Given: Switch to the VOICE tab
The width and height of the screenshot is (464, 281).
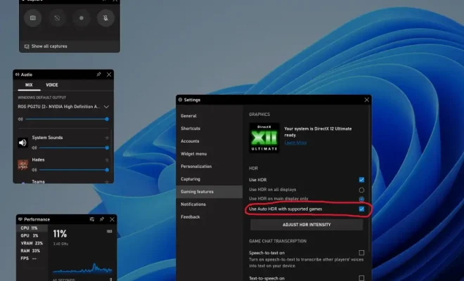Looking at the screenshot, I should 52,85.
